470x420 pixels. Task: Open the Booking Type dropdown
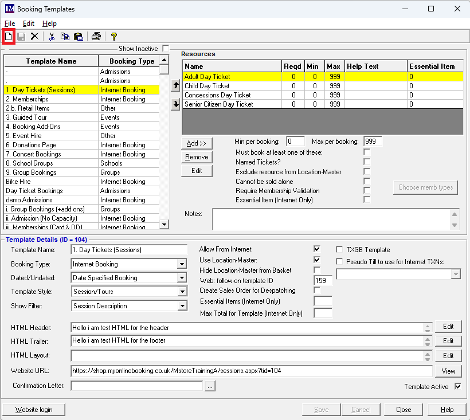(x=182, y=264)
